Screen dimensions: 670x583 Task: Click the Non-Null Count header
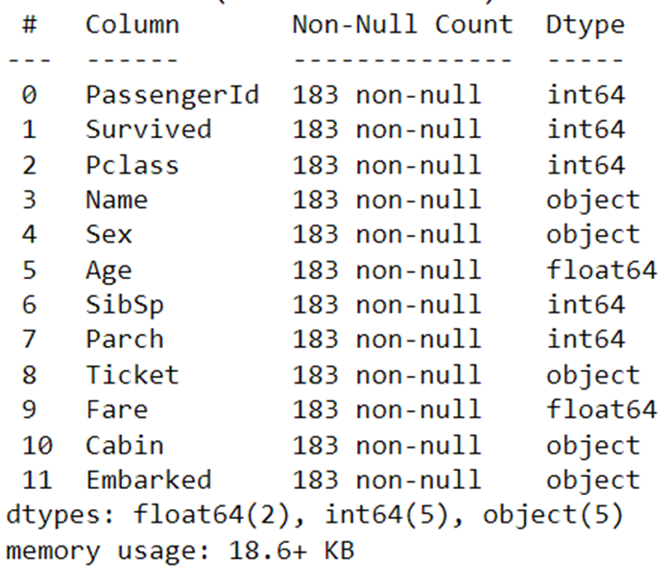(x=402, y=25)
